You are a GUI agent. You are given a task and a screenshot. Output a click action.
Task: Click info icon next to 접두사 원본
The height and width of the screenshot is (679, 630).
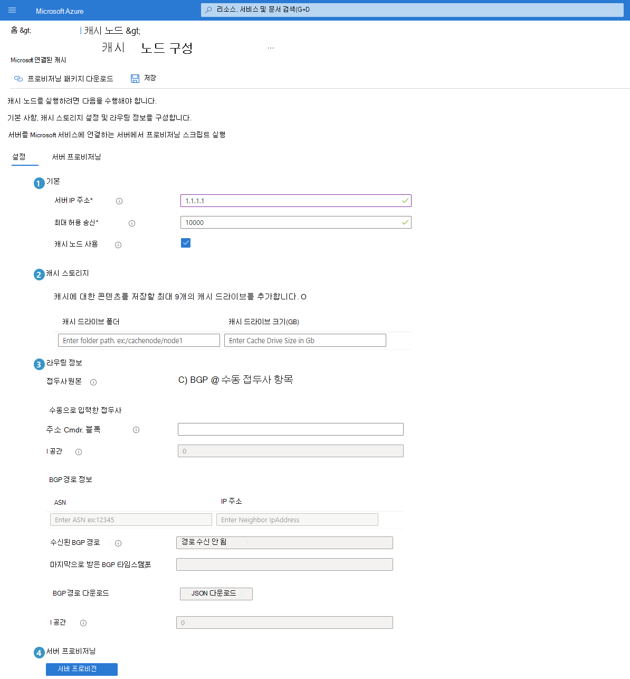tap(93, 382)
